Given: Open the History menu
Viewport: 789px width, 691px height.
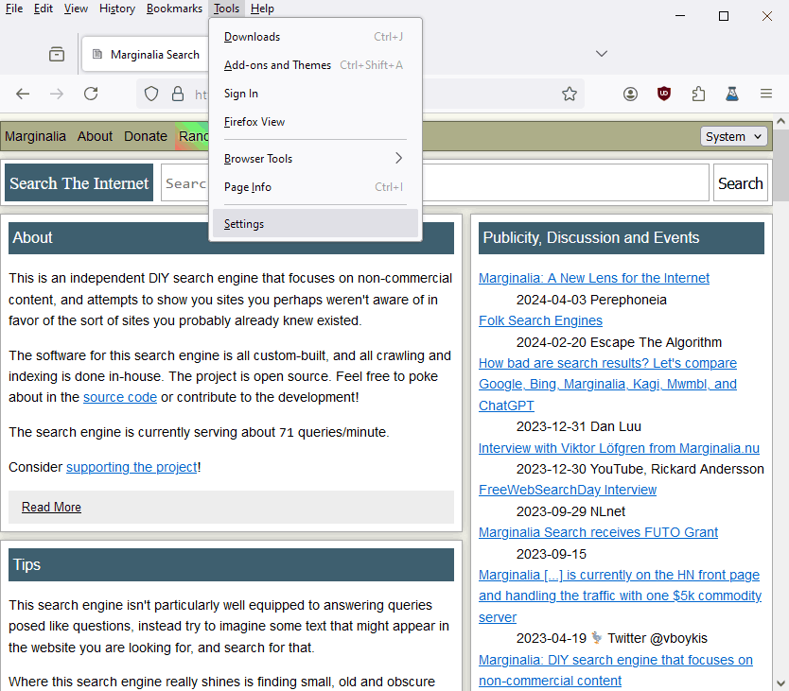Looking at the screenshot, I should click(117, 9).
